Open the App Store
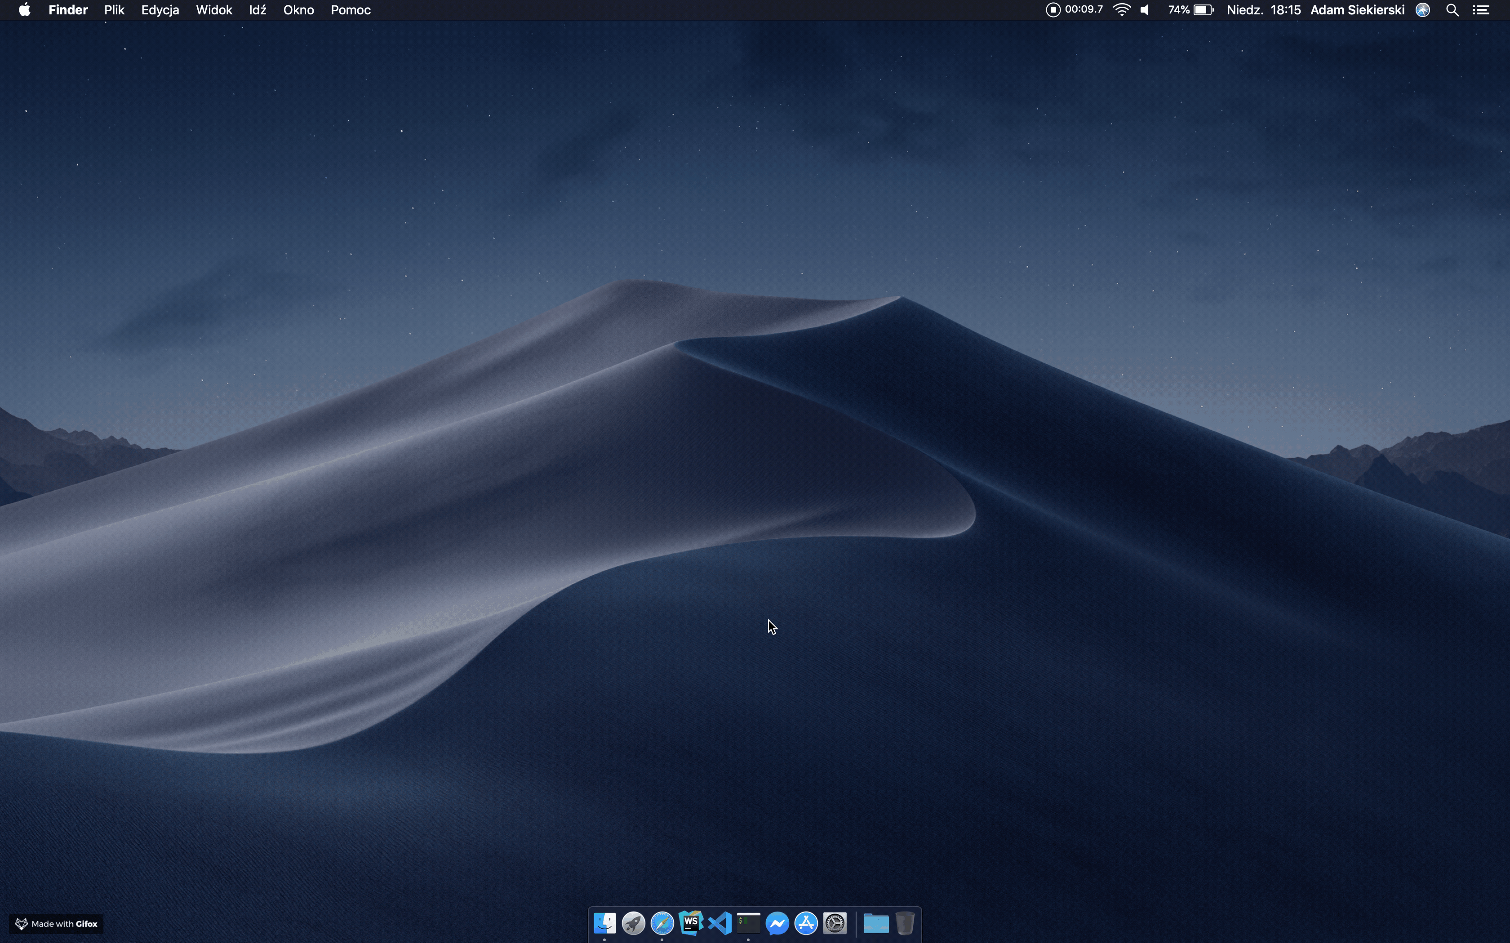This screenshot has height=943, width=1510. [x=806, y=923]
